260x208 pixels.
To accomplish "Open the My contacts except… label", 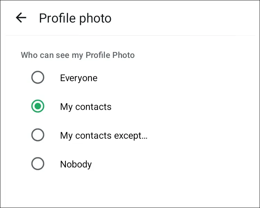I will pyautogui.click(x=104, y=136).
